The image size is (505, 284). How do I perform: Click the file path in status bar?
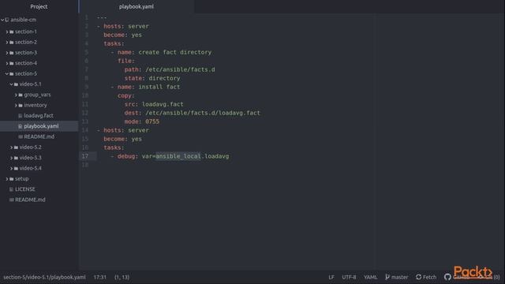pyautogui.click(x=44, y=277)
